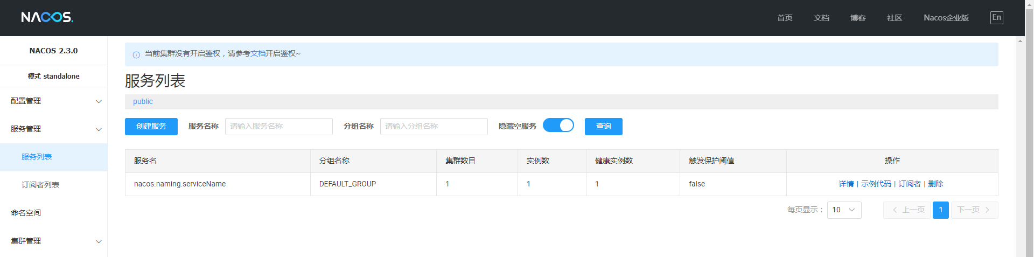Switch language with the En icon

pyautogui.click(x=996, y=18)
